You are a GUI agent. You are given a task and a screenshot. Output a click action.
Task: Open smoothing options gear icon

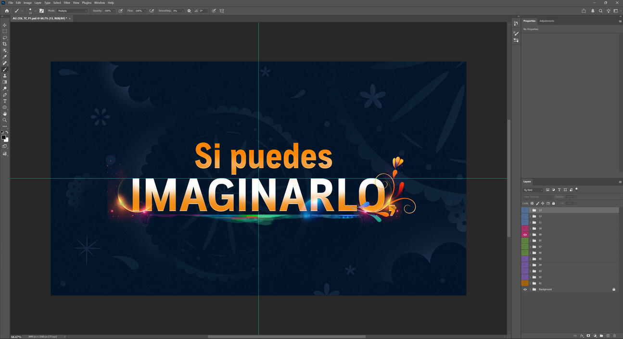tap(189, 11)
